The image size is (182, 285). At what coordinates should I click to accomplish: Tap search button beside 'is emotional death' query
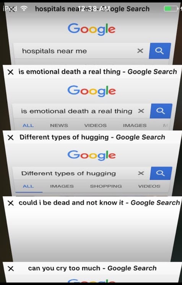[161, 111]
